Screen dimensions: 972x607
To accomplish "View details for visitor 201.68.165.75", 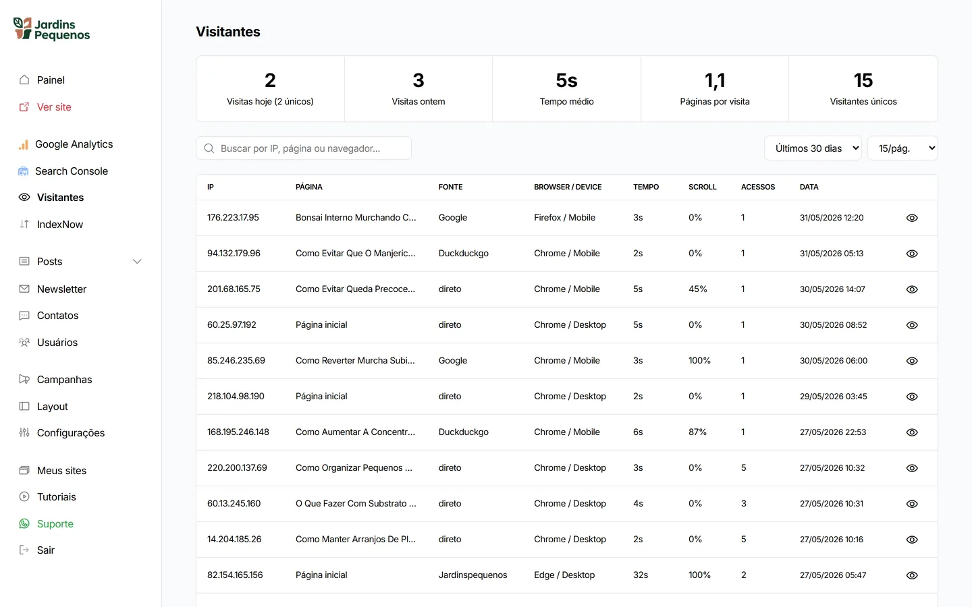I will click(x=912, y=289).
